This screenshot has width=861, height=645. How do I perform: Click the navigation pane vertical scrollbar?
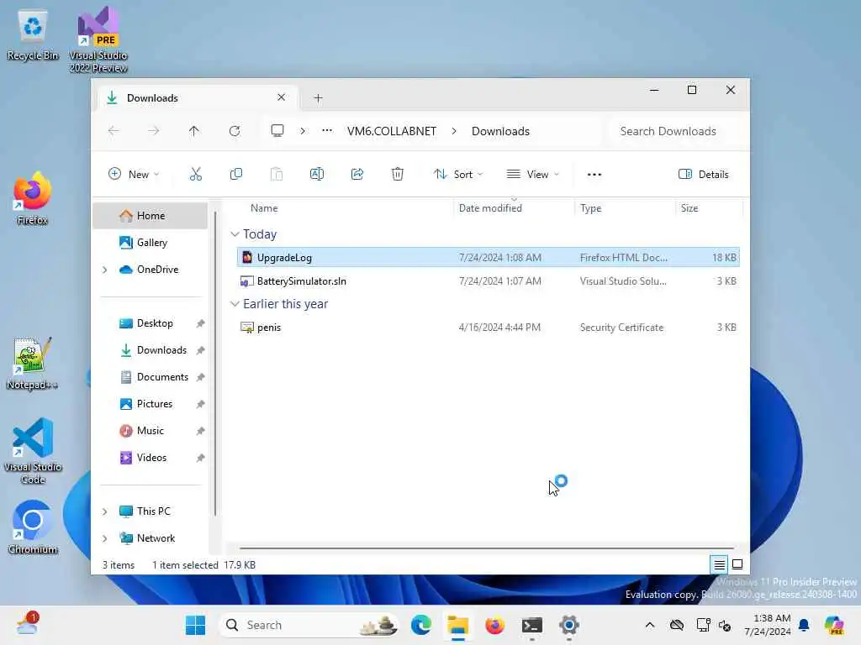tap(215, 363)
